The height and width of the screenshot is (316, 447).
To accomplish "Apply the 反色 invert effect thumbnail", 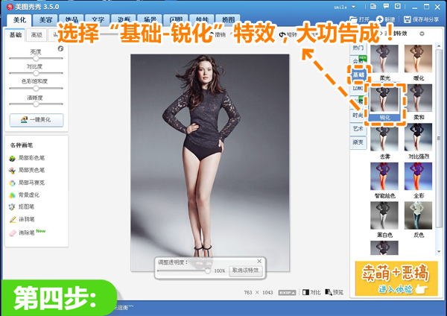I will pyautogui.click(x=418, y=215).
